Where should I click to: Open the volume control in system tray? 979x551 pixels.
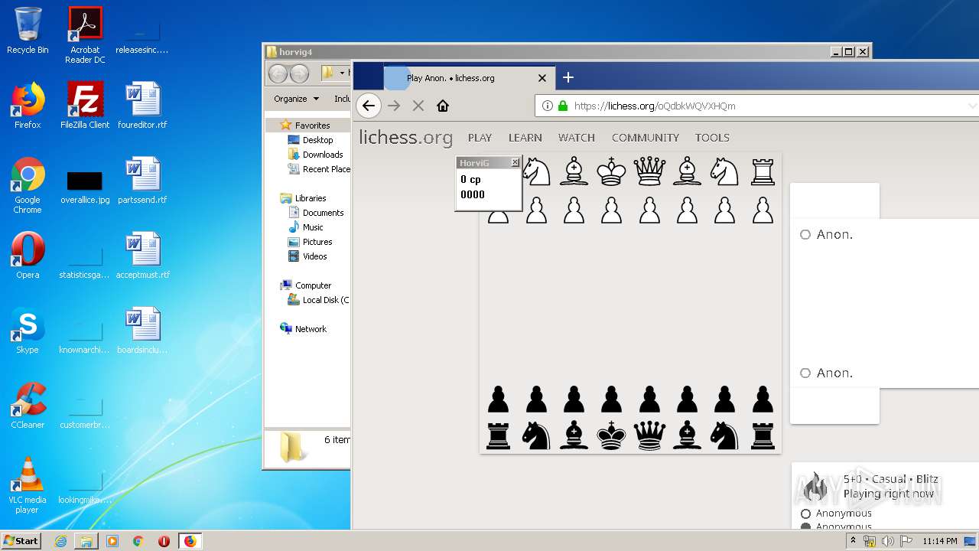coord(887,541)
